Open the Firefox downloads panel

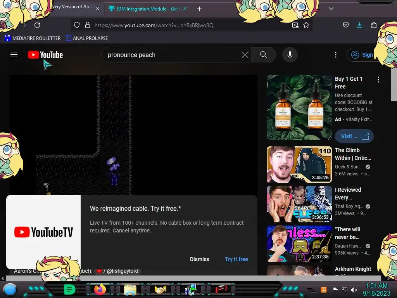(x=359, y=25)
